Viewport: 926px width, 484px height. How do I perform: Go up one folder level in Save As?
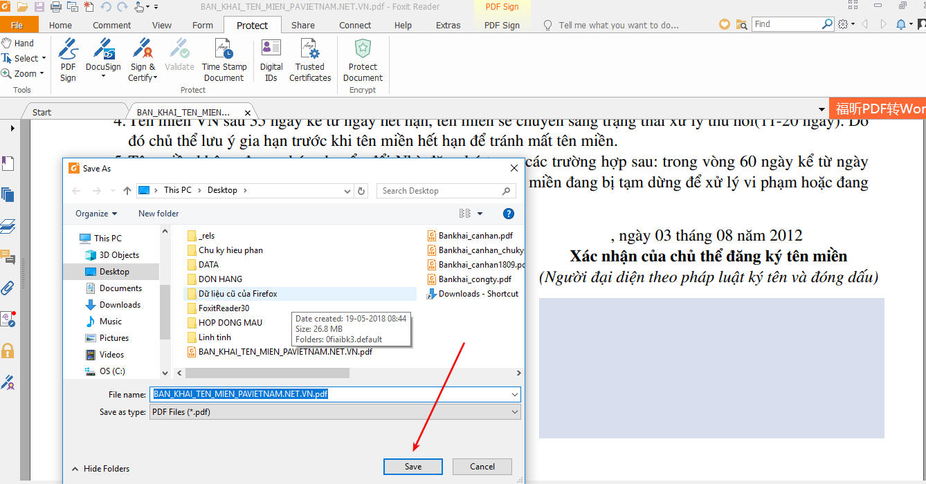click(127, 191)
